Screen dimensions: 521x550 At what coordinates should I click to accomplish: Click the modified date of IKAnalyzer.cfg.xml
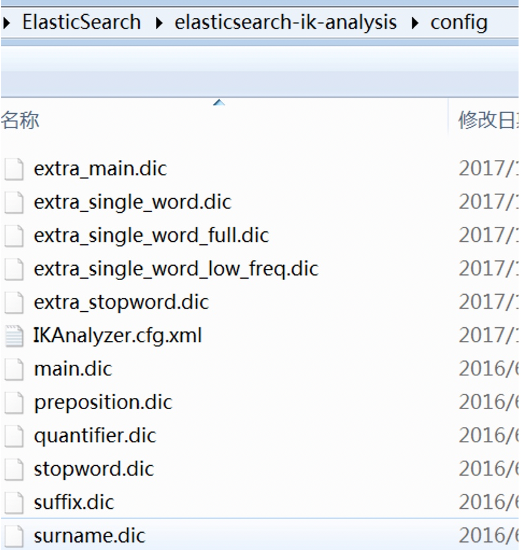pos(488,335)
